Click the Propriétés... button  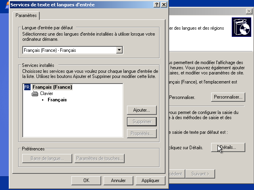tap(142, 133)
